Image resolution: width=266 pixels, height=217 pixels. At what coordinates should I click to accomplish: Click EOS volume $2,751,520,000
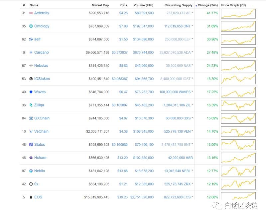142,197
